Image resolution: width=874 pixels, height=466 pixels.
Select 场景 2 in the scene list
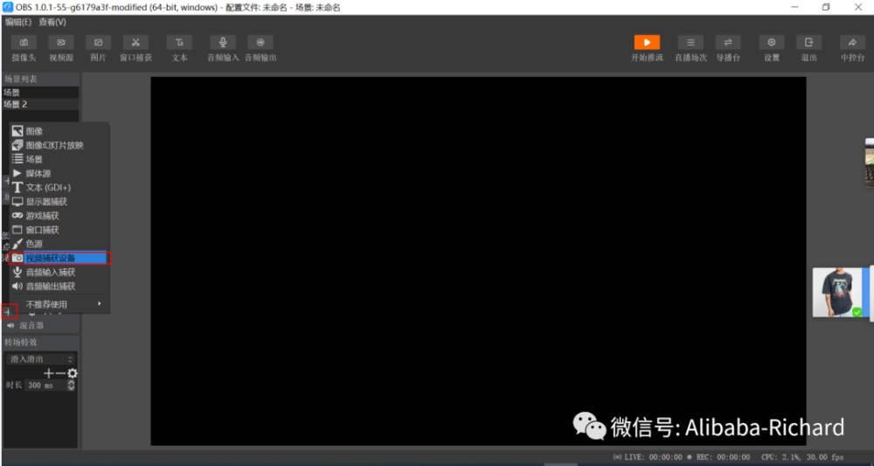coord(40,104)
